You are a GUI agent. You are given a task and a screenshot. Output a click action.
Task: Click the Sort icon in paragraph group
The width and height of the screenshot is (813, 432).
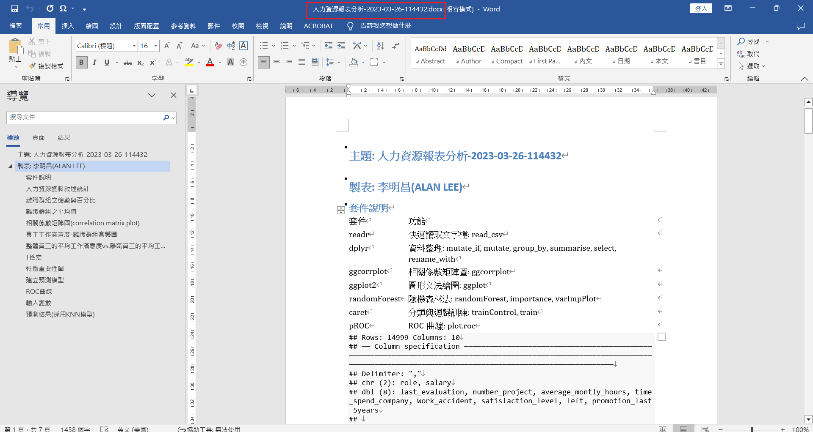(x=380, y=46)
